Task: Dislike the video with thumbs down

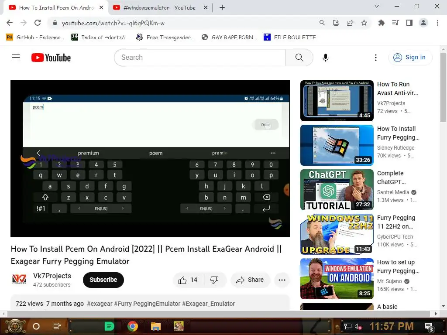Action: pos(215,280)
